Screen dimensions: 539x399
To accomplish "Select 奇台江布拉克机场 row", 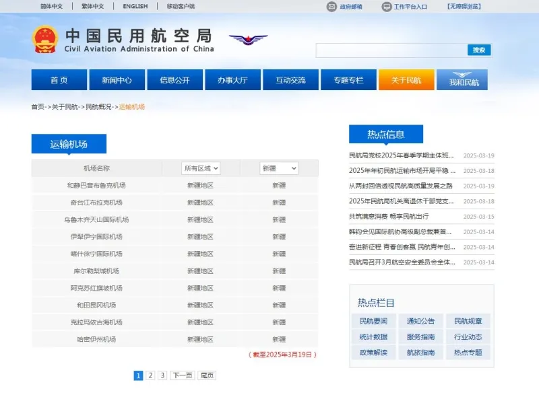I will [x=175, y=203].
